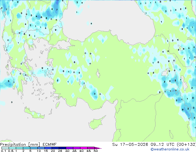196x152 pixels.
Task: Click the legend label '35'
Action: click(x=74, y=151)
